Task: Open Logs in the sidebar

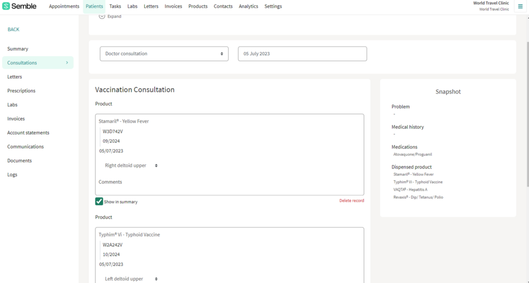Action: tap(12, 175)
